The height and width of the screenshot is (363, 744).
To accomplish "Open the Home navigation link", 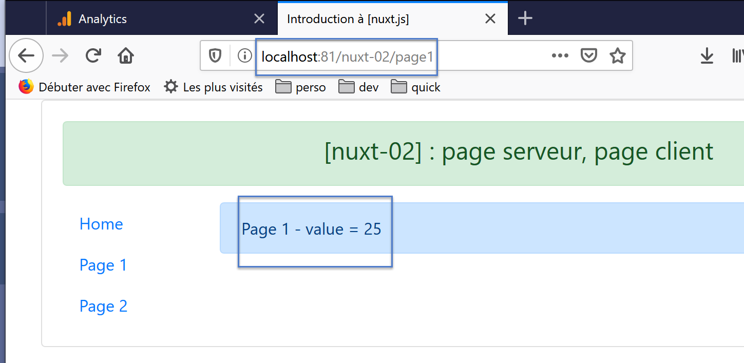I will [101, 224].
